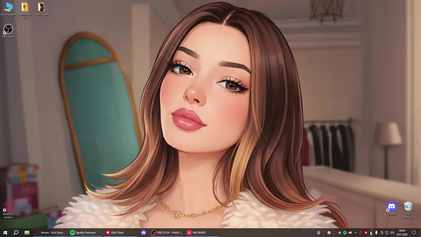421x237 pixels.
Task: Select the Geri Dönüşüm recycle bin icon
Action: [x=408, y=210]
